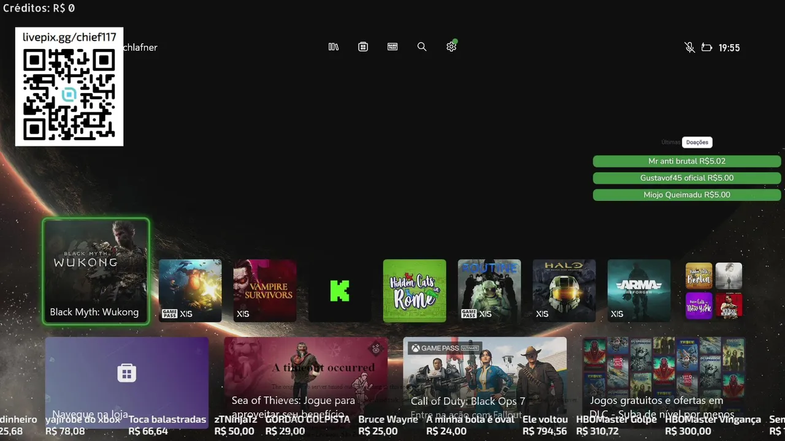This screenshot has width=785, height=441.
Task: Launch Black Myth: Wukong tile
Action: tap(96, 271)
